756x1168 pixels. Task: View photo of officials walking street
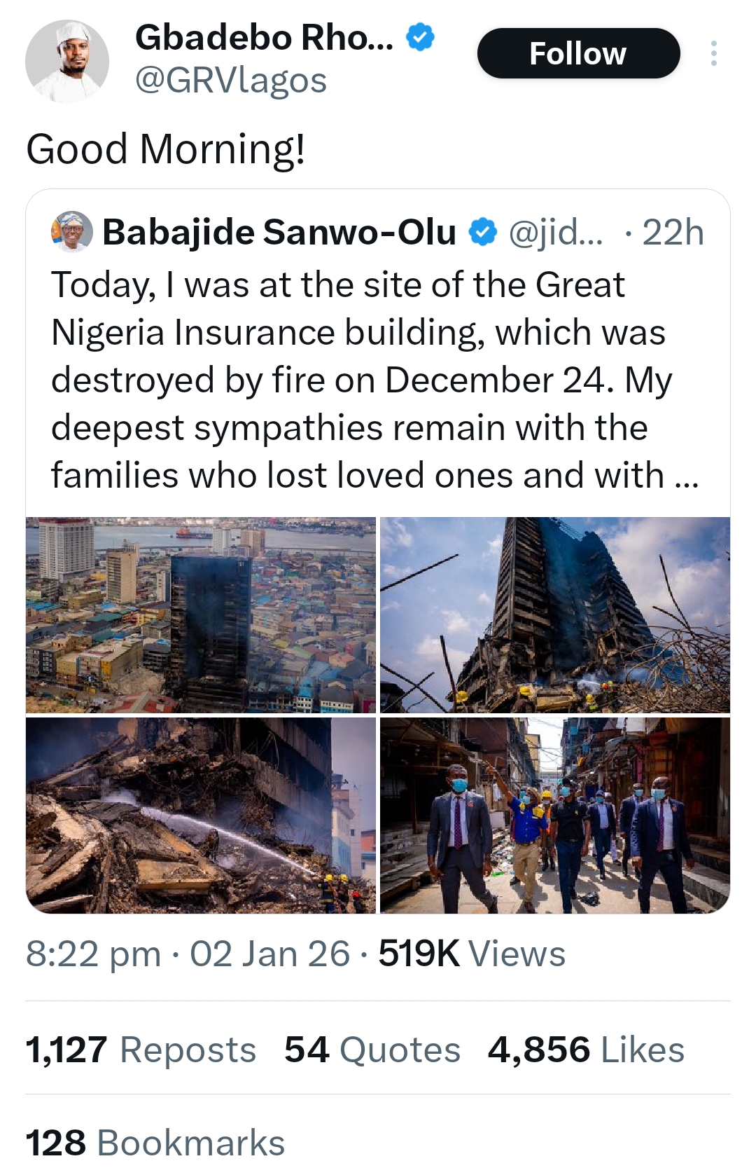[x=554, y=815]
